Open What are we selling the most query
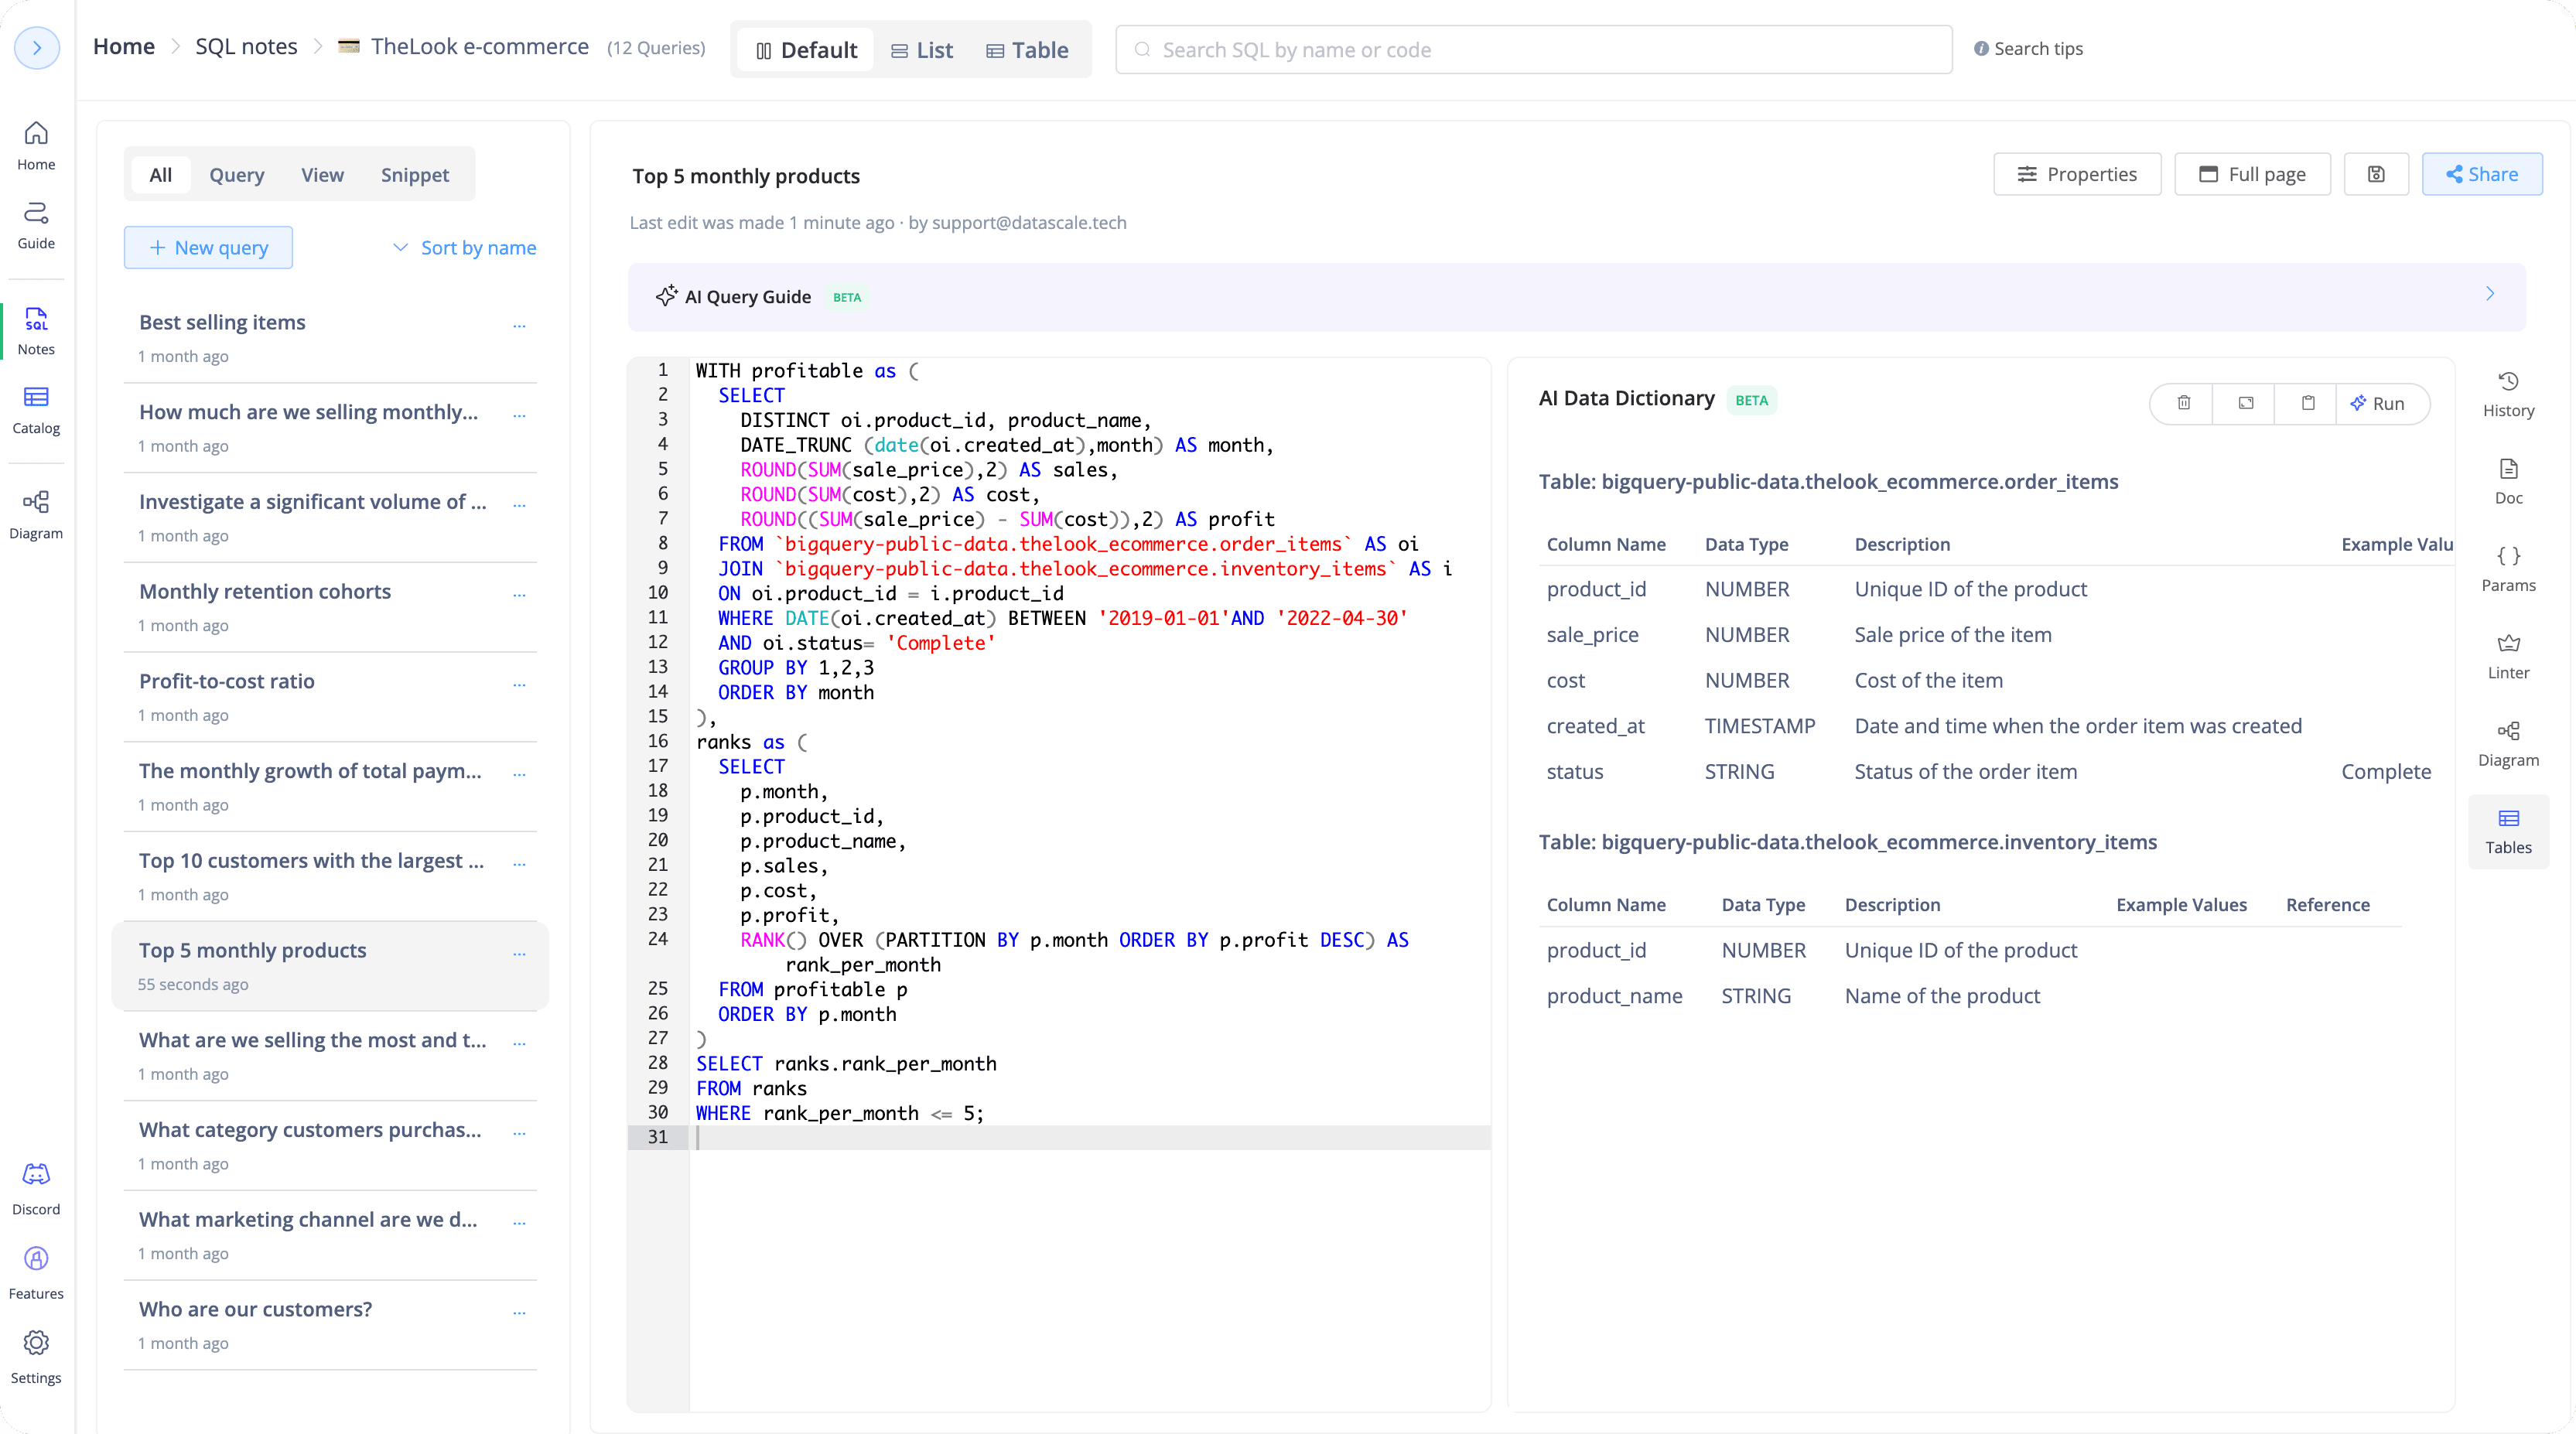Viewport: 2576px width, 1434px height. 330,1055
